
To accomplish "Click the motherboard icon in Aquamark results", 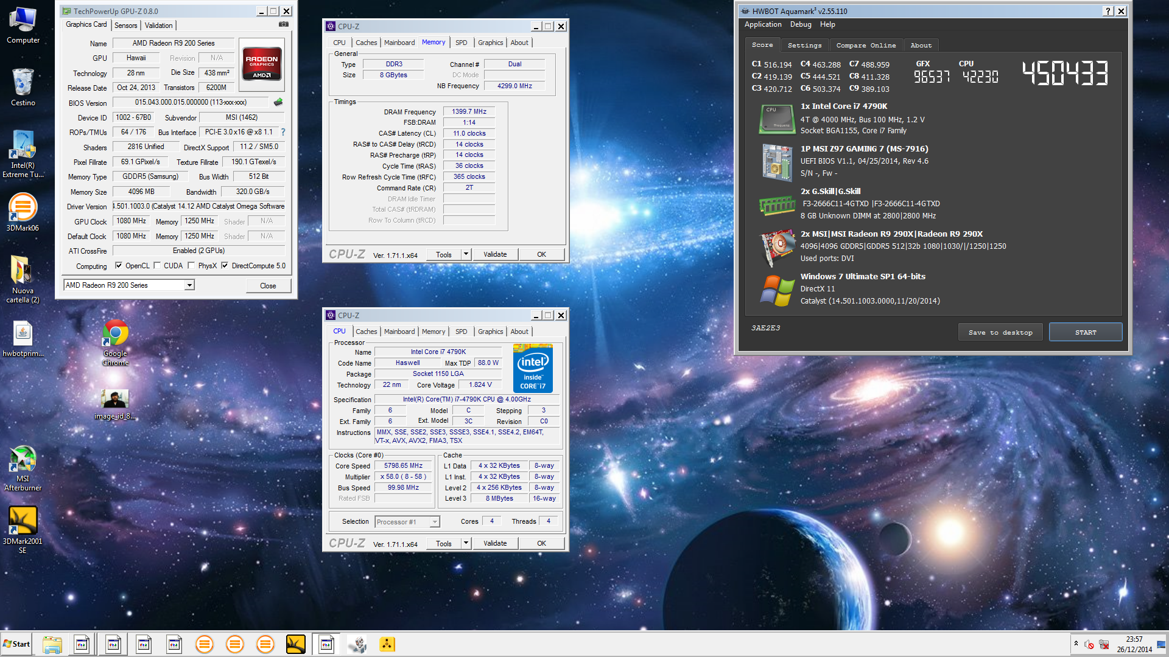I will pos(777,162).
